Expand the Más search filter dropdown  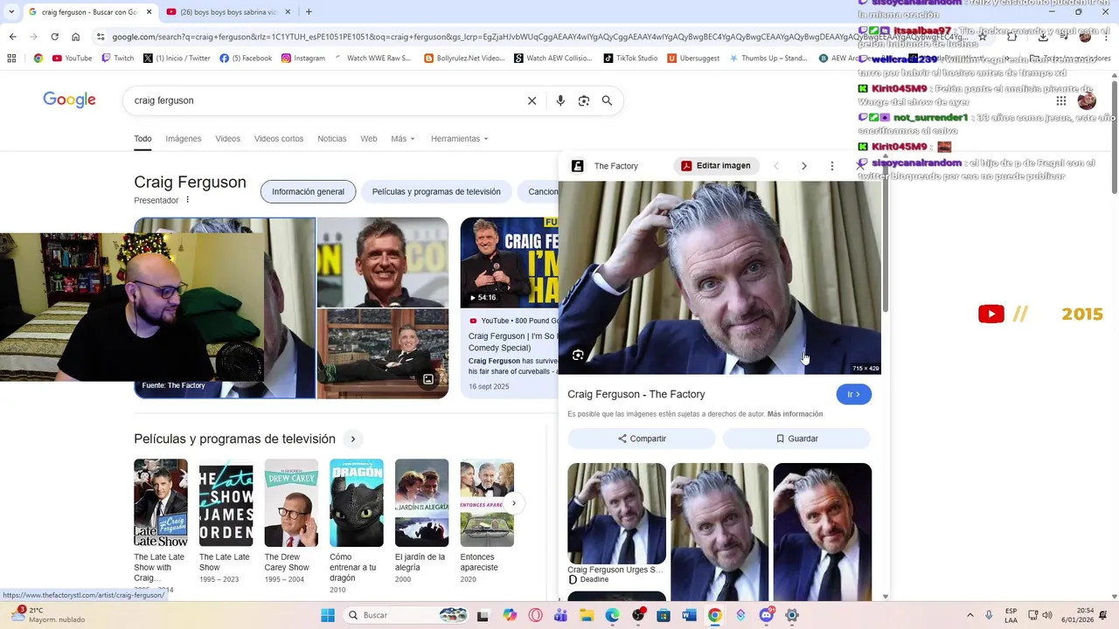click(403, 139)
